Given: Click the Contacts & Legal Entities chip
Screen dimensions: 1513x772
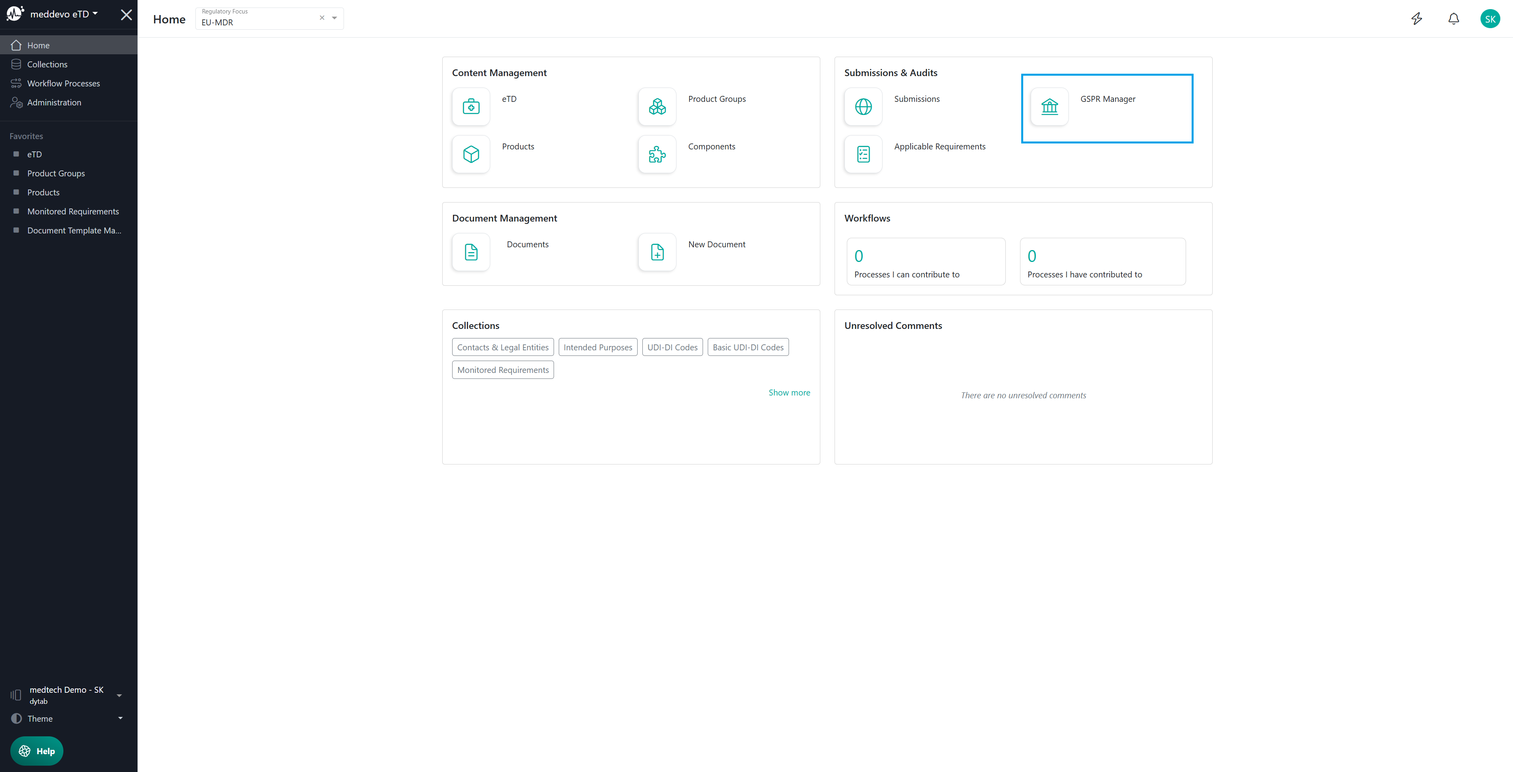Looking at the screenshot, I should (503, 347).
